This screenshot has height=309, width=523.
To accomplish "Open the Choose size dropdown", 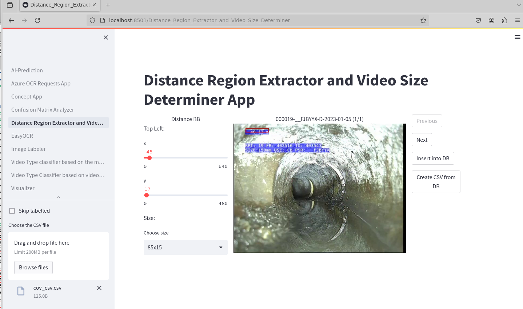I will point(185,247).
